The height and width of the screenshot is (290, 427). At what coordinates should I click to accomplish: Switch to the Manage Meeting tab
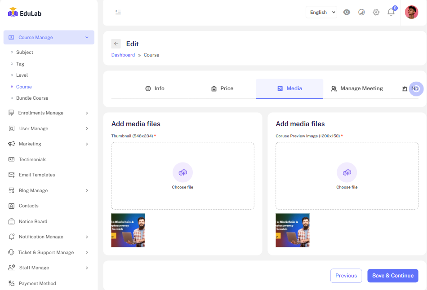(x=357, y=88)
